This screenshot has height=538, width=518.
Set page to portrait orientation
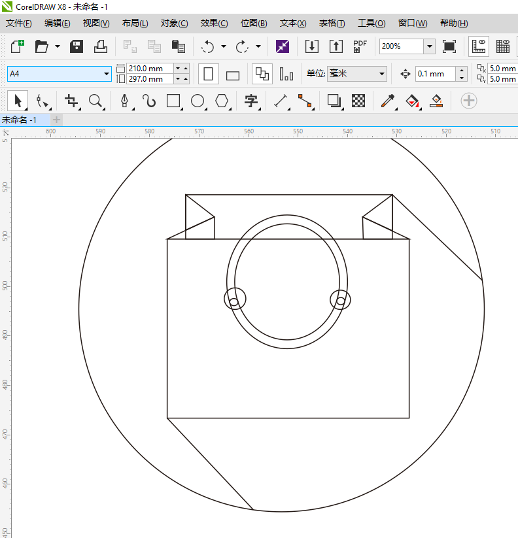coord(208,74)
